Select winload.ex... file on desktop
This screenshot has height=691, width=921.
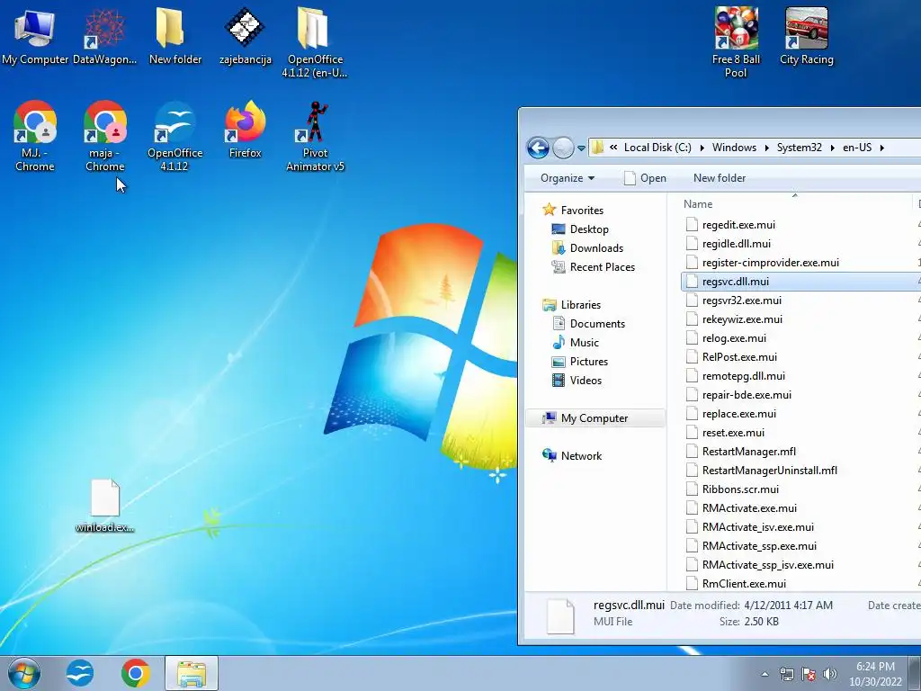(104, 506)
